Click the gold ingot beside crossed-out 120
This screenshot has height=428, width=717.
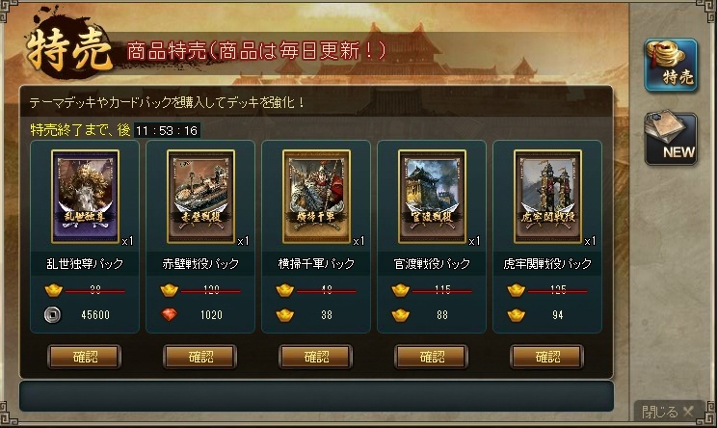click(x=170, y=290)
